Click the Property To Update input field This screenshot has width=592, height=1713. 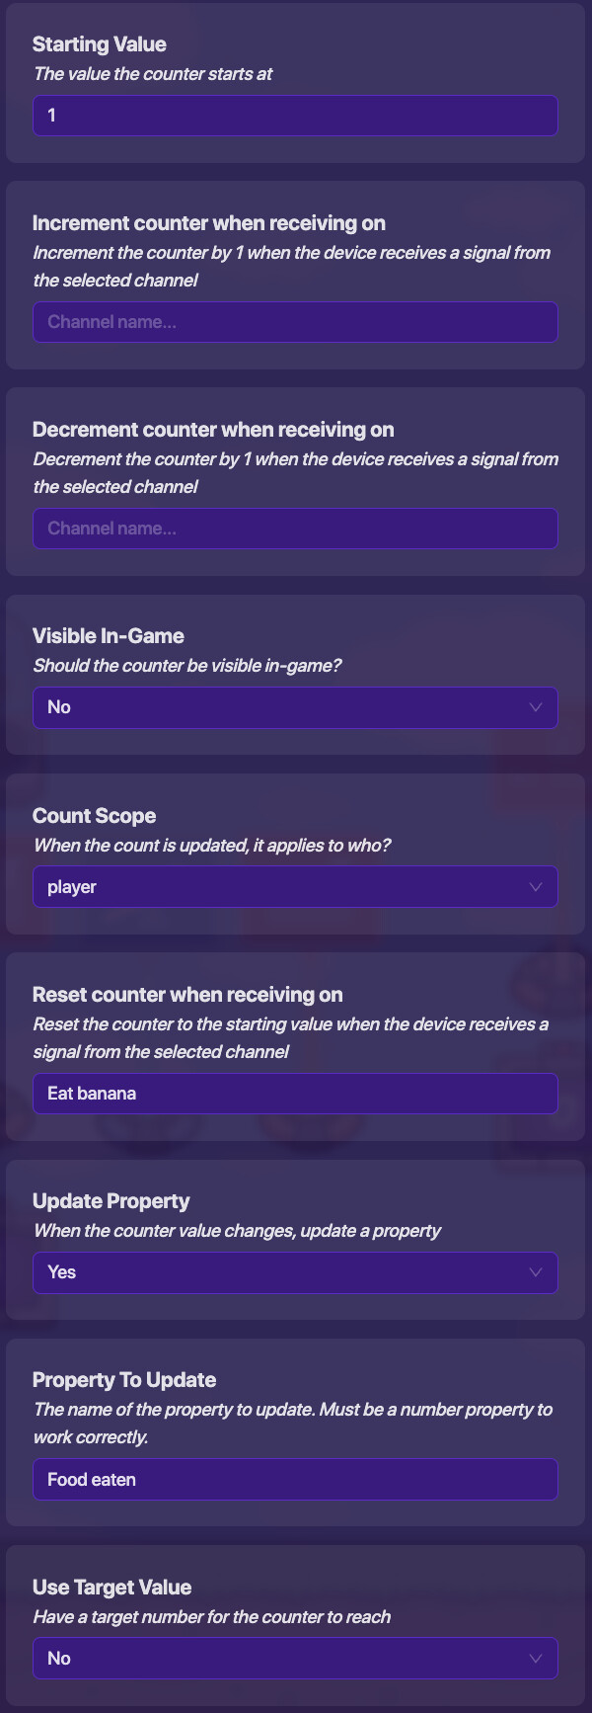click(x=295, y=1480)
